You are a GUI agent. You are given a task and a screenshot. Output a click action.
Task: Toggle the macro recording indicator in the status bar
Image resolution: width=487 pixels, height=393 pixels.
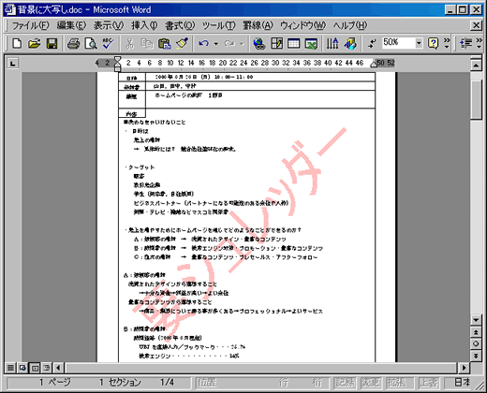click(x=345, y=383)
